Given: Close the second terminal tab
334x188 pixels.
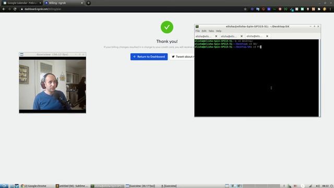Looking at the screenshot, I should (x=242, y=36).
